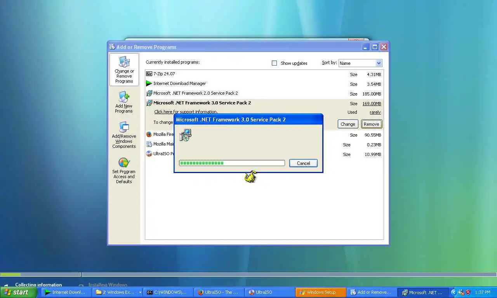Toggle the Show updates checkbox
The height and width of the screenshot is (298, 497).
275,63
